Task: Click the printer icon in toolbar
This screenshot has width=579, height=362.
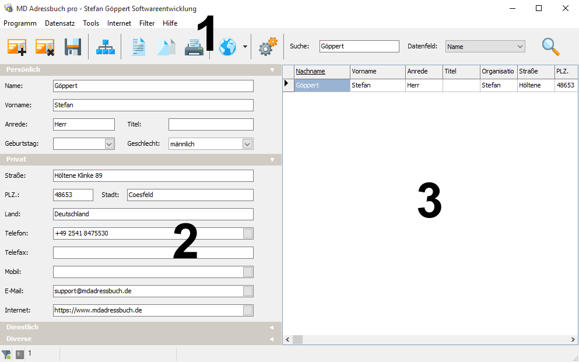Action: [x=194, y=47]
